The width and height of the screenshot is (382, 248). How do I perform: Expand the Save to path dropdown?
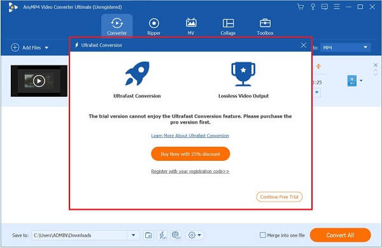pyautogui.click(x=133, y=235)
